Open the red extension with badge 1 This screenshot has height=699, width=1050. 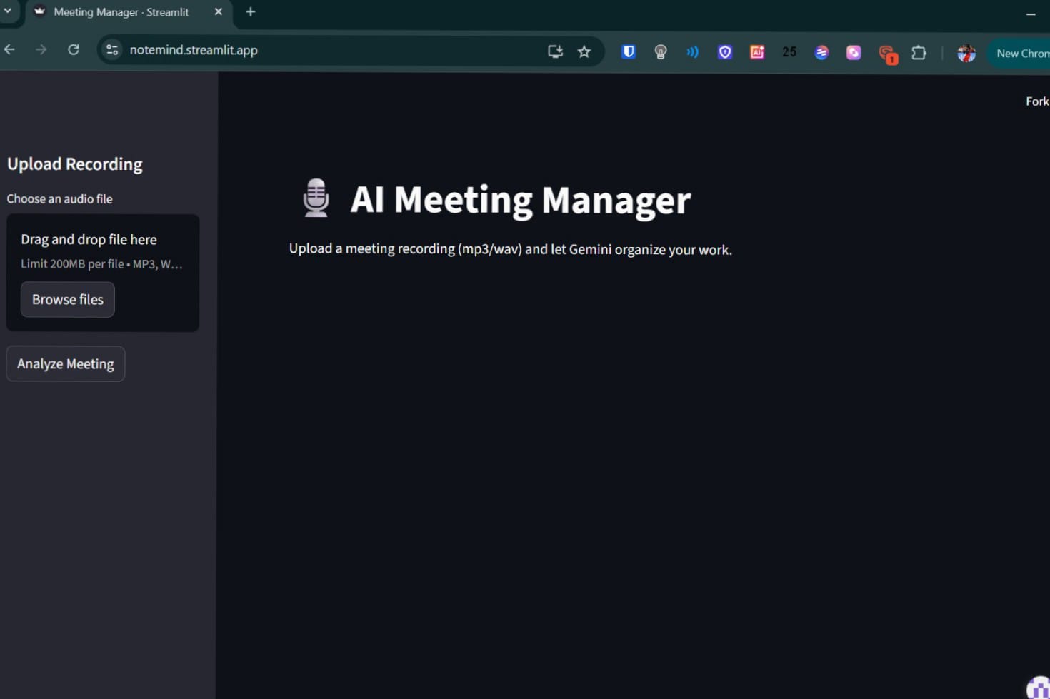[x=887, y=54]
